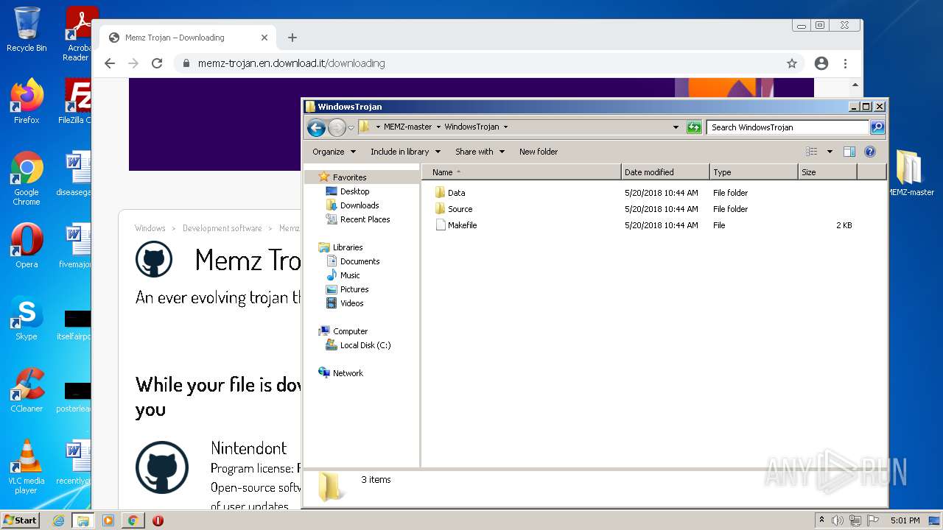Screen dimensions: 943x530
Task: Open Documents library
Action: [x=360, y=261]
